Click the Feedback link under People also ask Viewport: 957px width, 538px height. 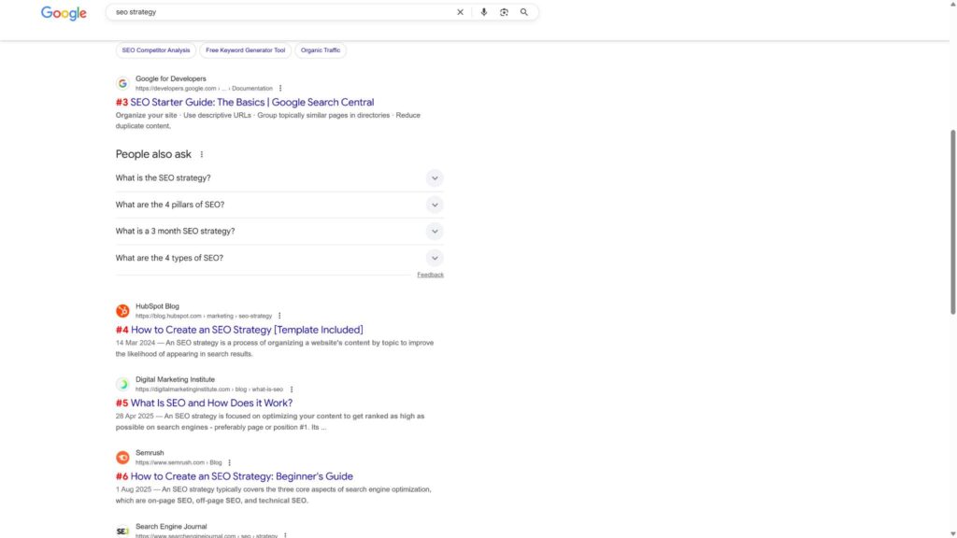click(430, 276)
